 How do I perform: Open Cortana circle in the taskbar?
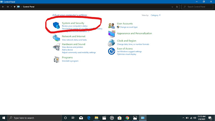coord(66,118)
